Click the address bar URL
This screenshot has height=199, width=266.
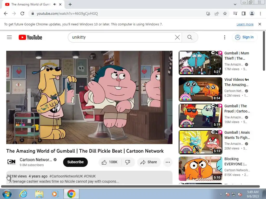tap(67, 13)
